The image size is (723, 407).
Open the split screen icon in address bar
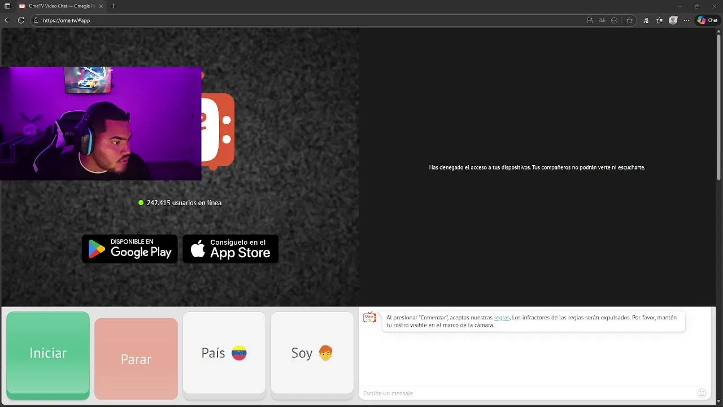[x=590, y=20]
